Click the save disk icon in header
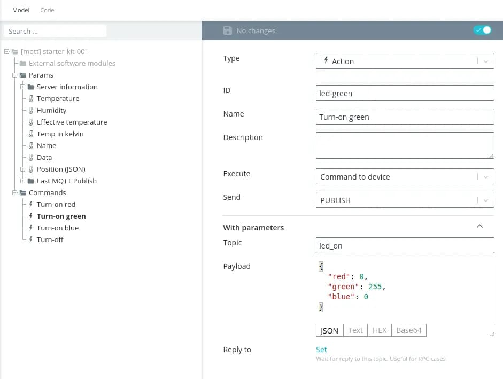The height and width of the screenshot is (379, 503). (x=228, y=31)
